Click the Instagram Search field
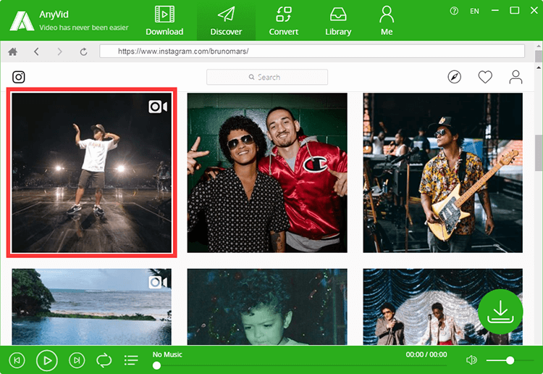543x374 pixels. [x=267, y=77]
